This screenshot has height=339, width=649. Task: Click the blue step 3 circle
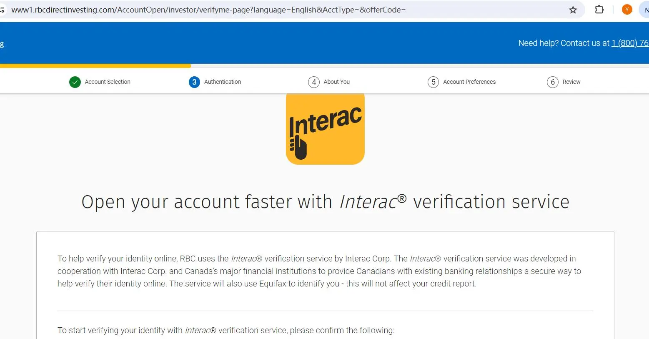click(x=194, y=82)
